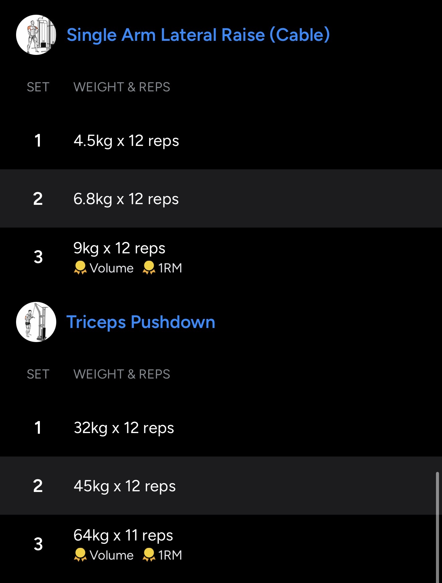Select the 9kg x 12 reps set
The height and width of the screenshot is (583, 442).
119,248
